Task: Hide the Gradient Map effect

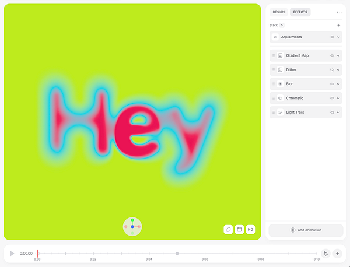Action: (332, 55)
